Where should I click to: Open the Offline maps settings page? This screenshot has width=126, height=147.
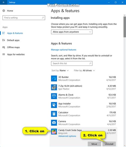pos(13,47)
